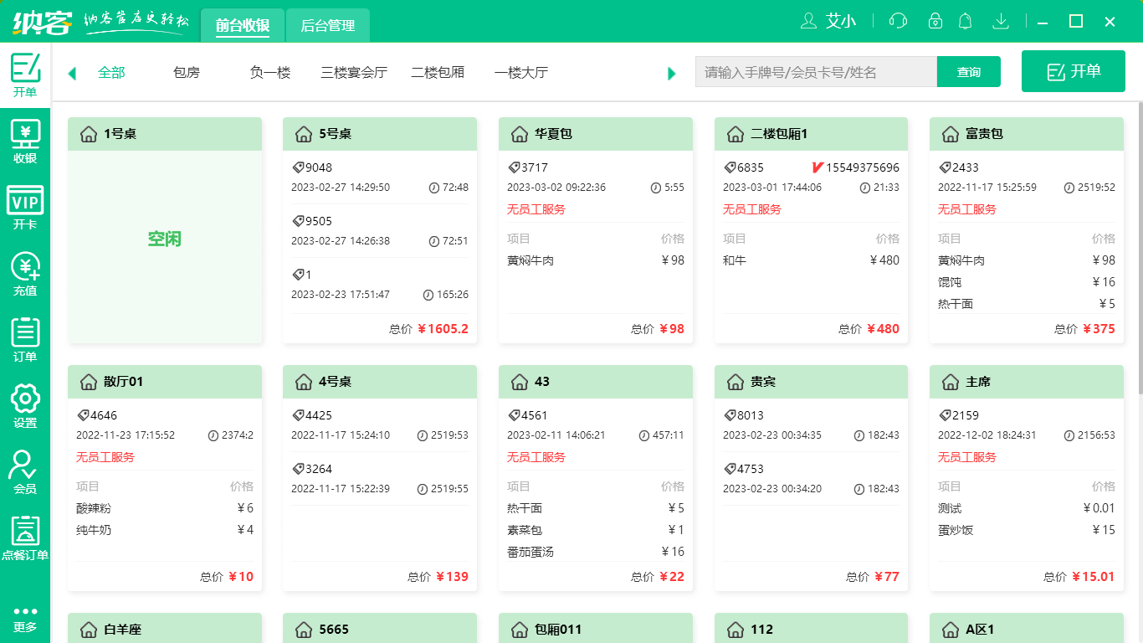Filter tables by 一楼大厅
The image size is (1143, 643).
520,73
